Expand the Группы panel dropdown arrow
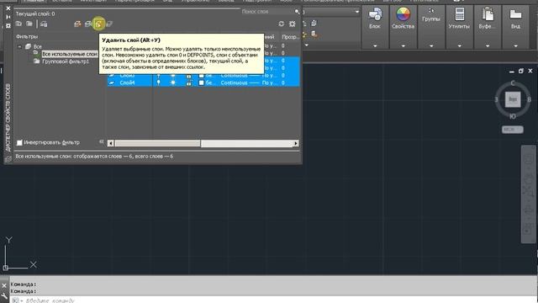 [431, 45]
